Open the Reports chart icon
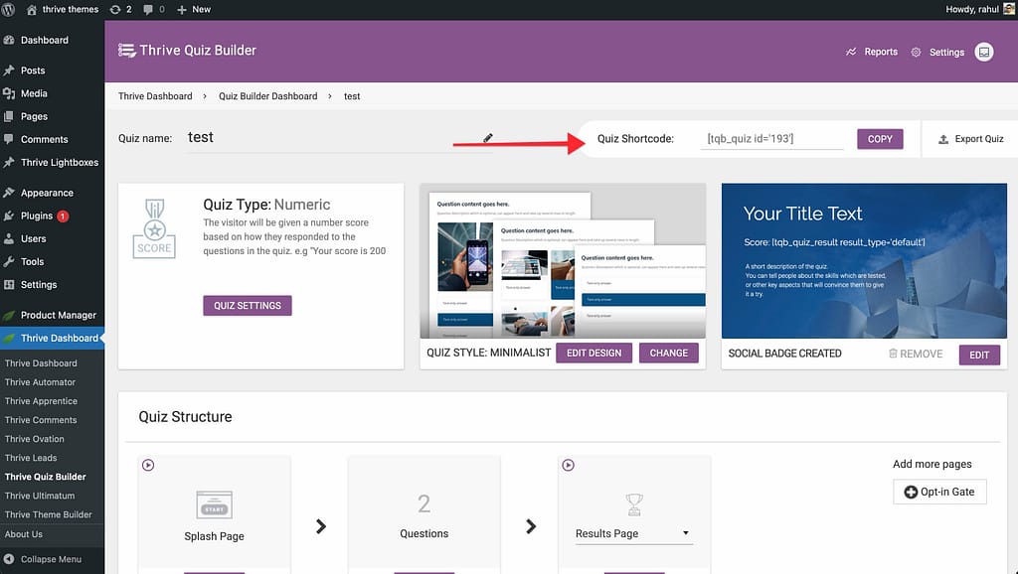This screenshot has width=1018, height=574. pos(851,52)
